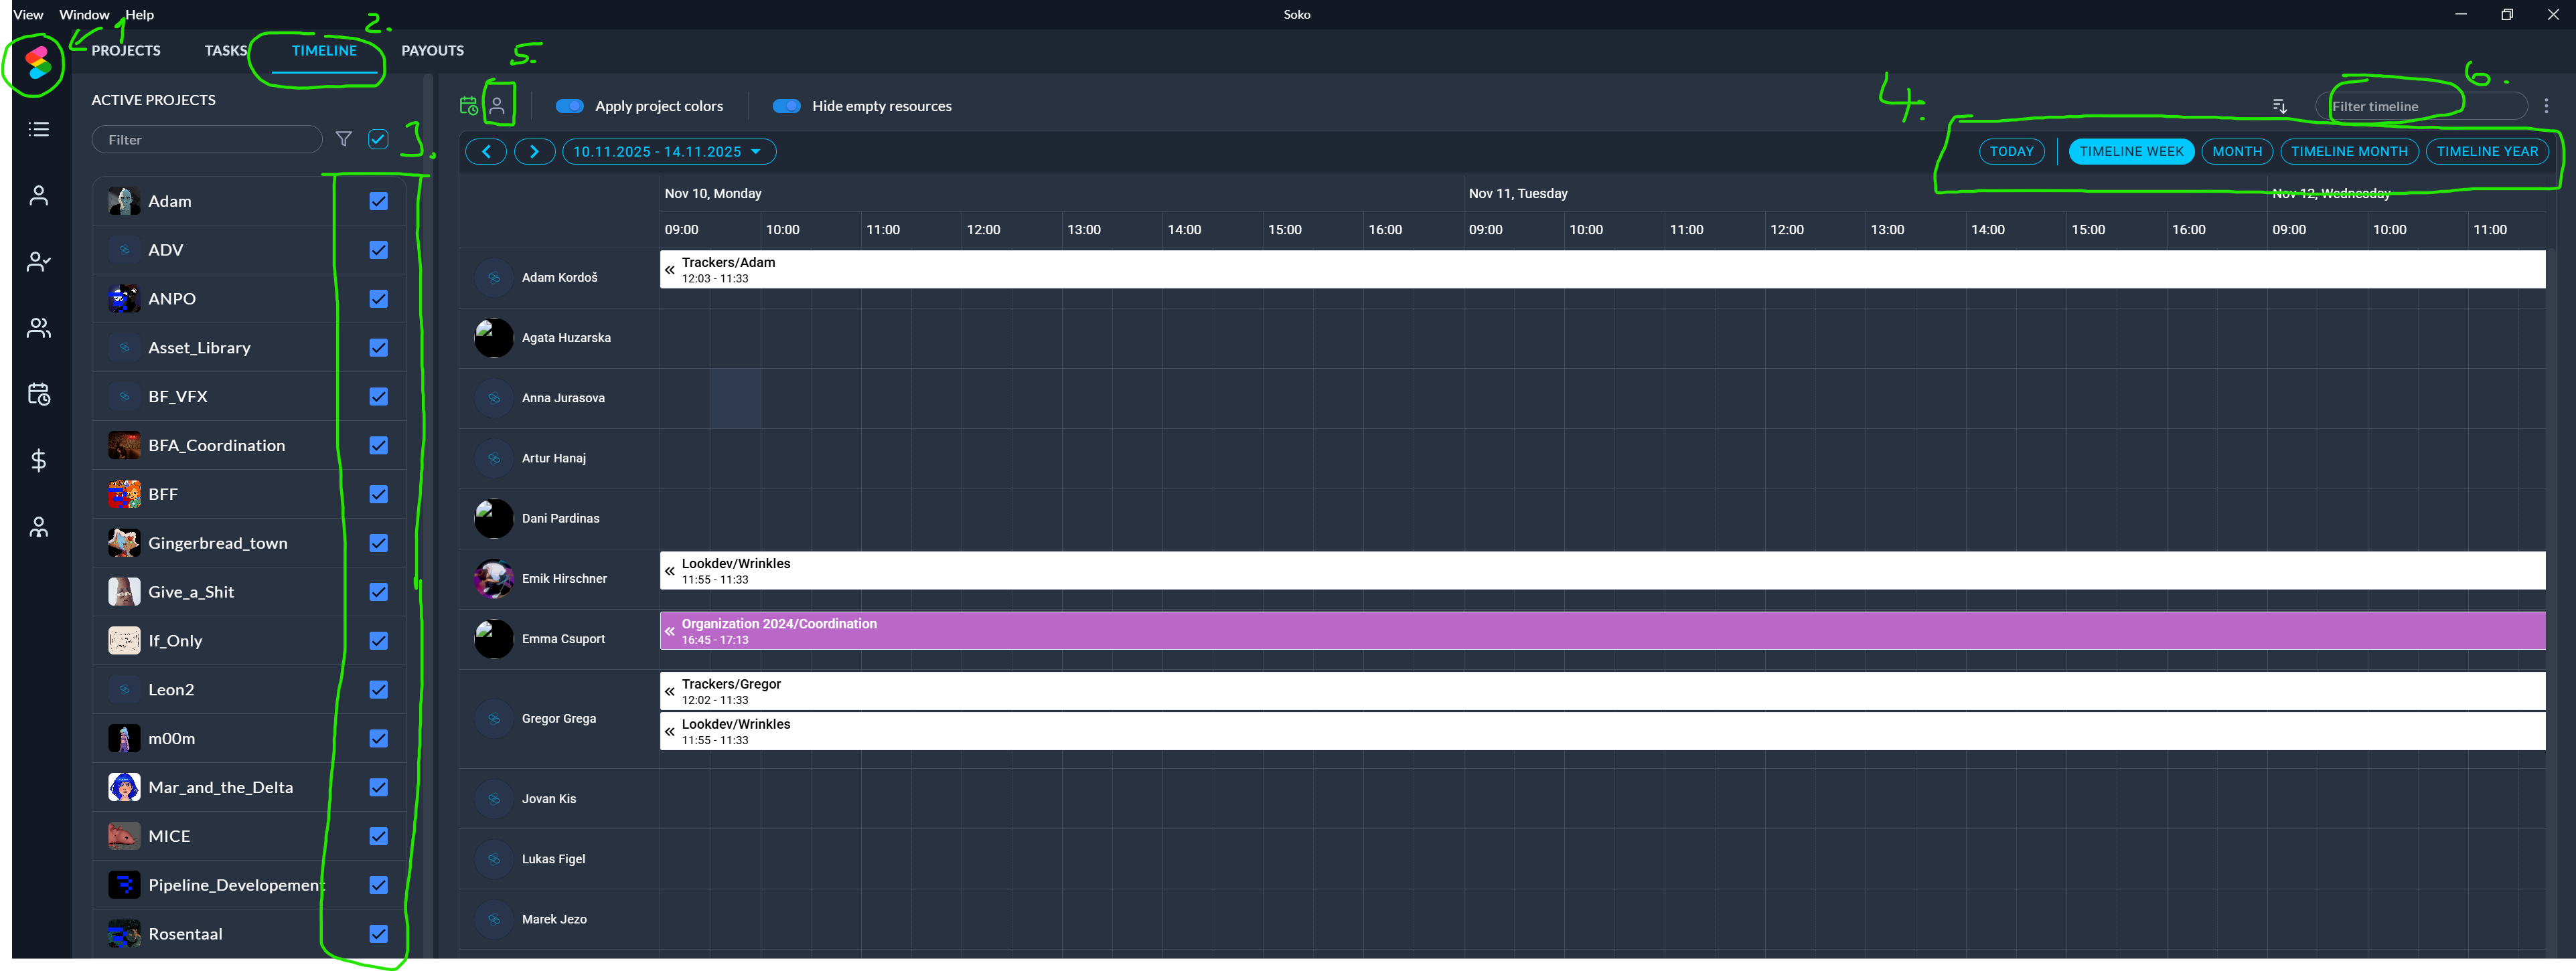
Task: Toggle Hide empty resources switch
Action: tap(786, 106)
